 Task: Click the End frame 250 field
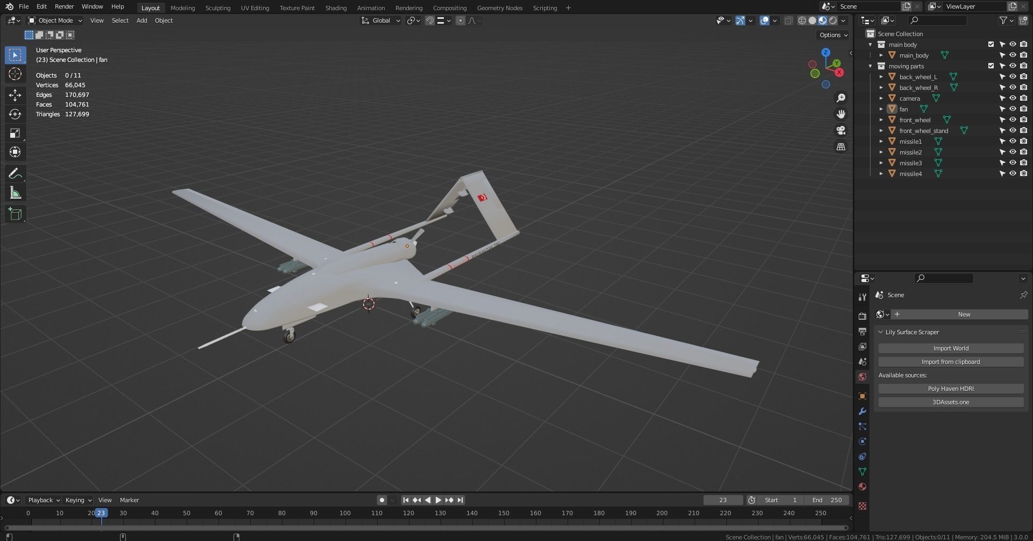click(827, 500)
